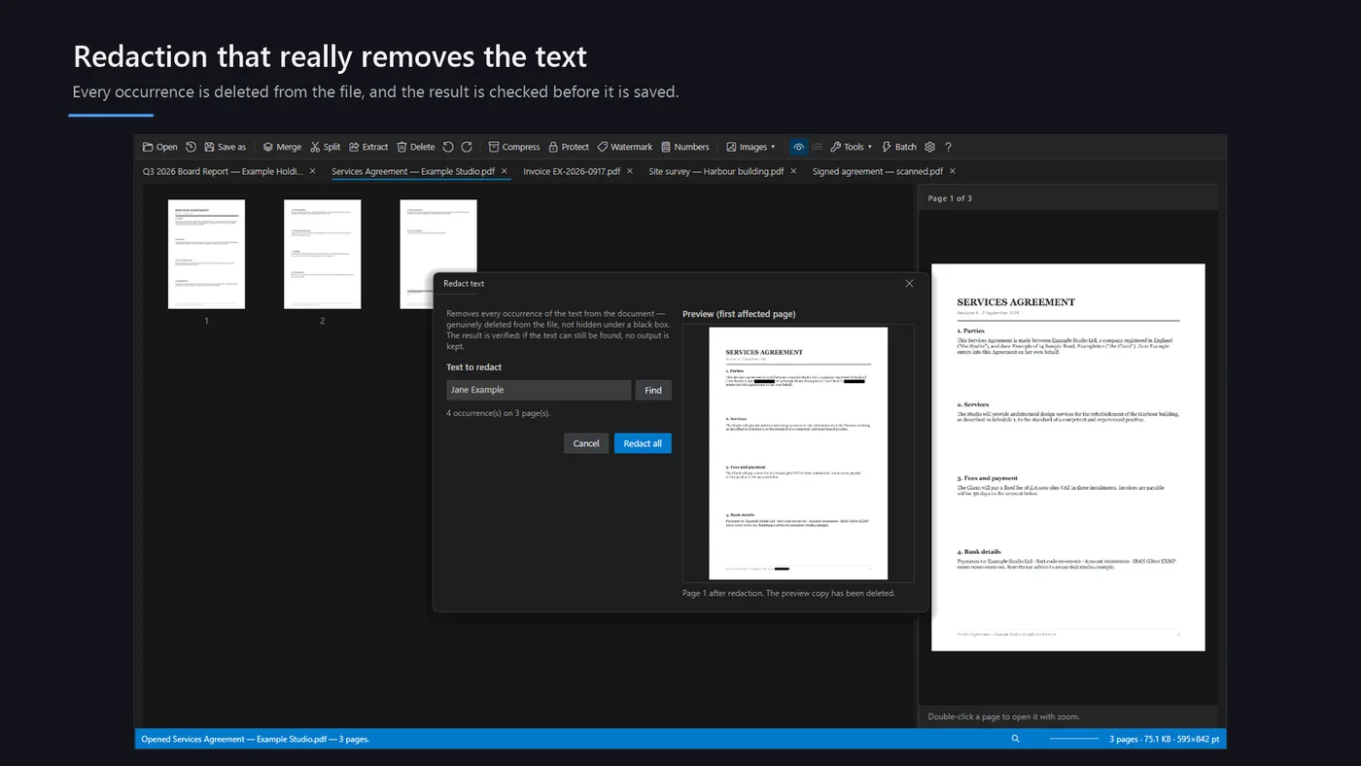This screenshot has height=766, width=1361.
Task: Adjust the thumbnail zoom slider in status bar
Action: tap(1074, 739)
